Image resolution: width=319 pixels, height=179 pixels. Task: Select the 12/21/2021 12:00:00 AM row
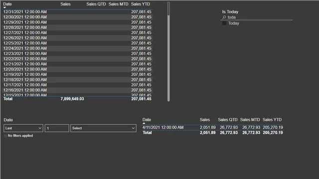(77, 64)
